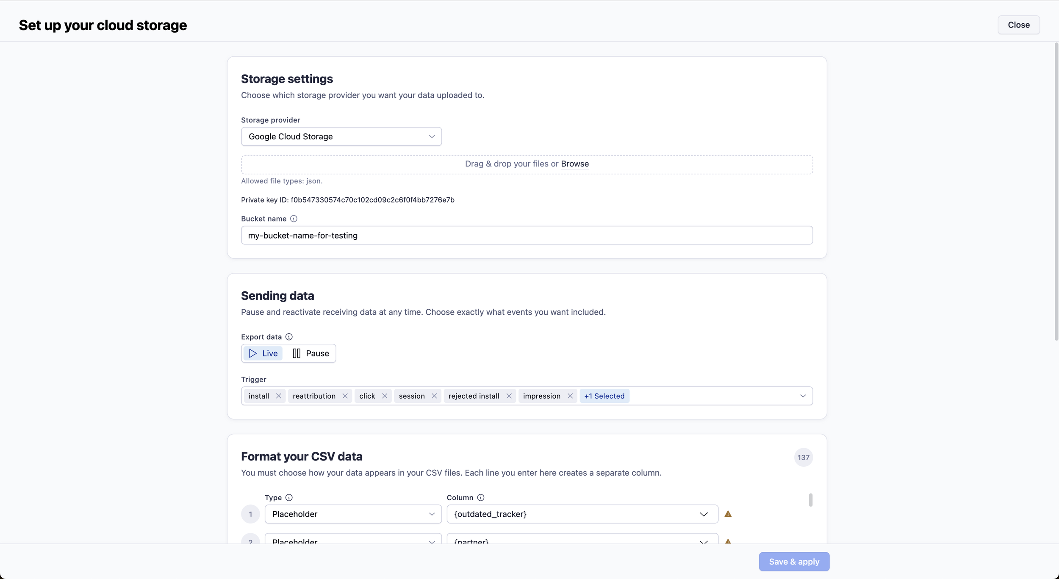The image size is (1059, 579).
Task: Switch export data to Live
Action: point(263,353)
